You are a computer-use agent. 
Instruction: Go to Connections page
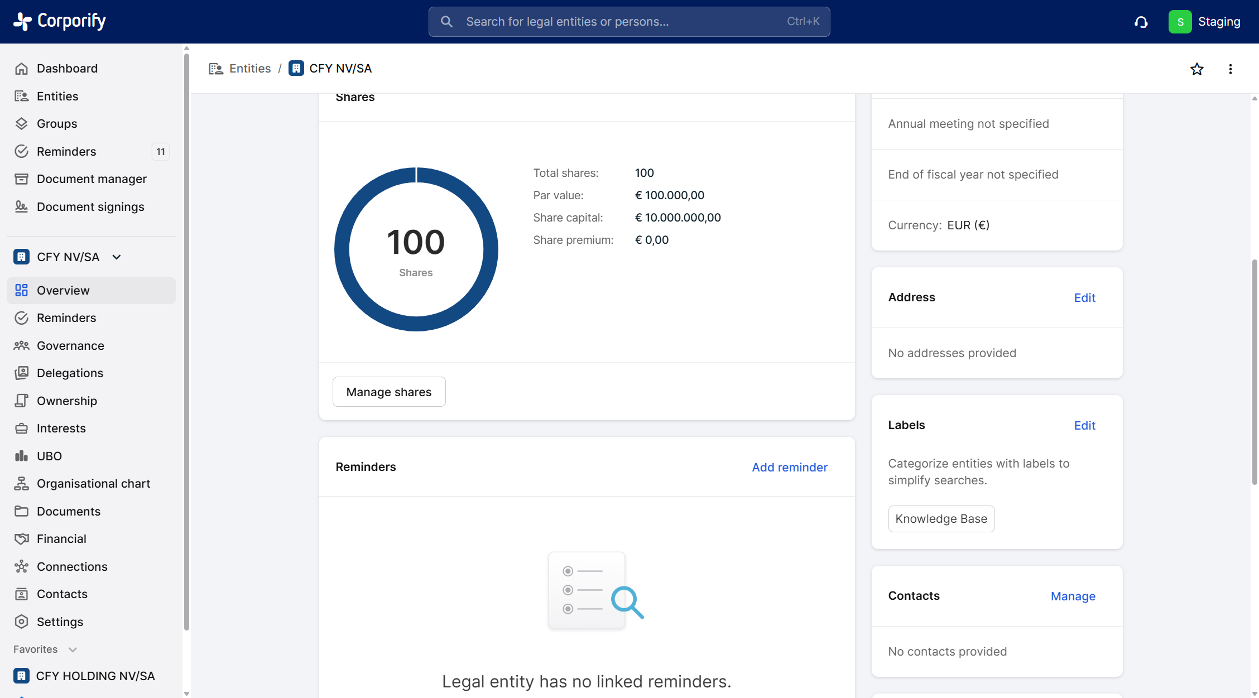[x=72, y=566]
